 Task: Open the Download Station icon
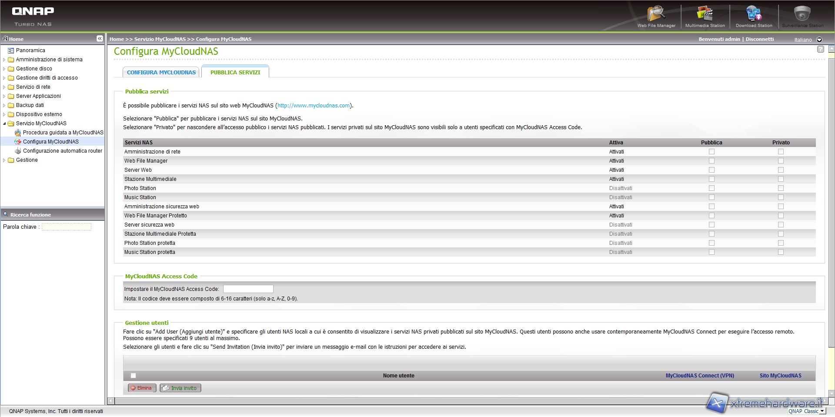(754, 16)
